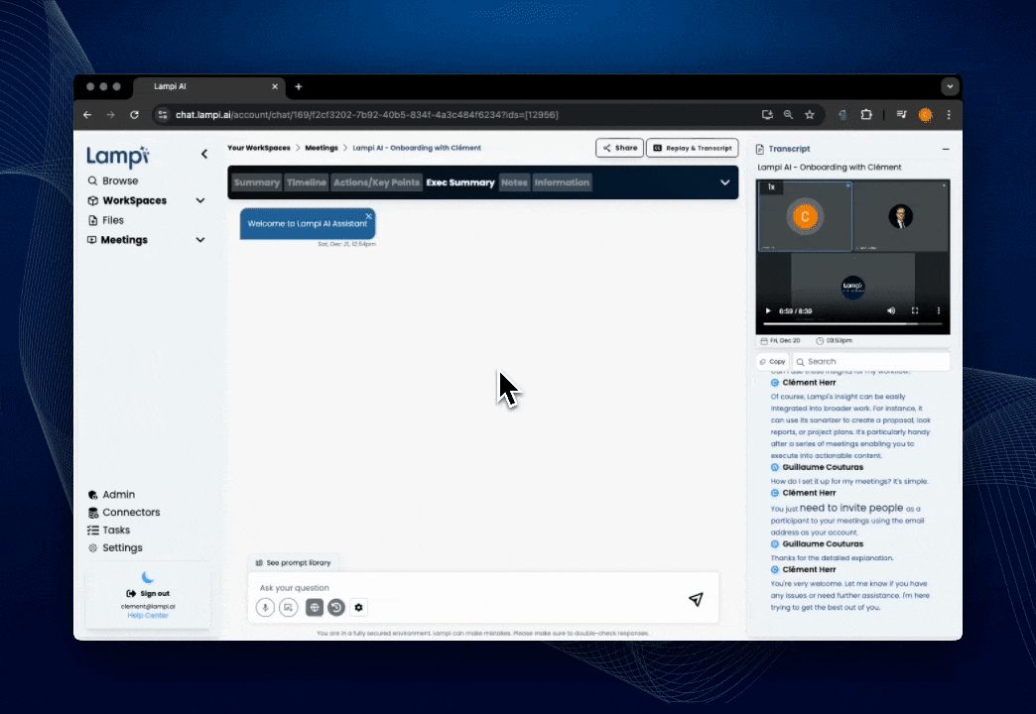The height and width of the screenshot is (714, 1036).
Task: Click the video progress bar
Action: click(x=852, y=323)
